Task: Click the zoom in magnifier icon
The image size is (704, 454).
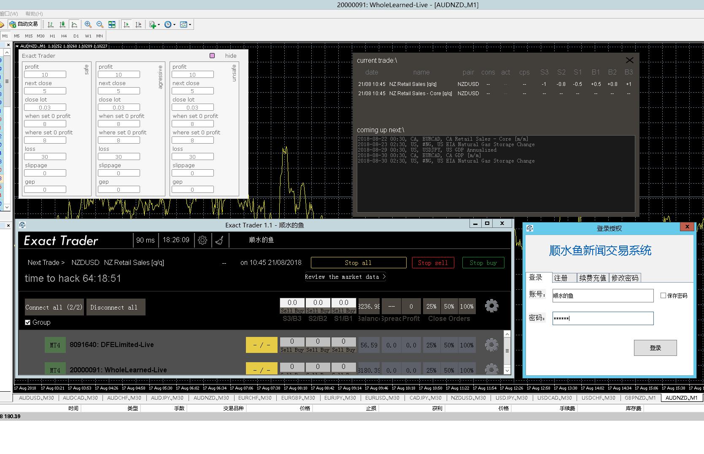Action: point(88,24)
